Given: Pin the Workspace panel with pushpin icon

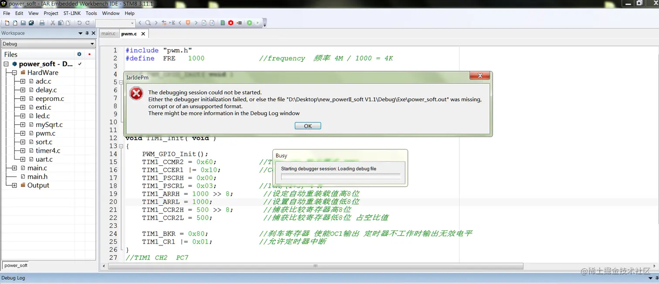Looking at the screenshot, I should pos(87,33).
